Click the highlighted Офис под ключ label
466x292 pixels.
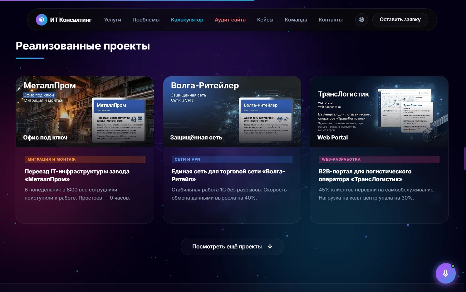coord(39,95)
